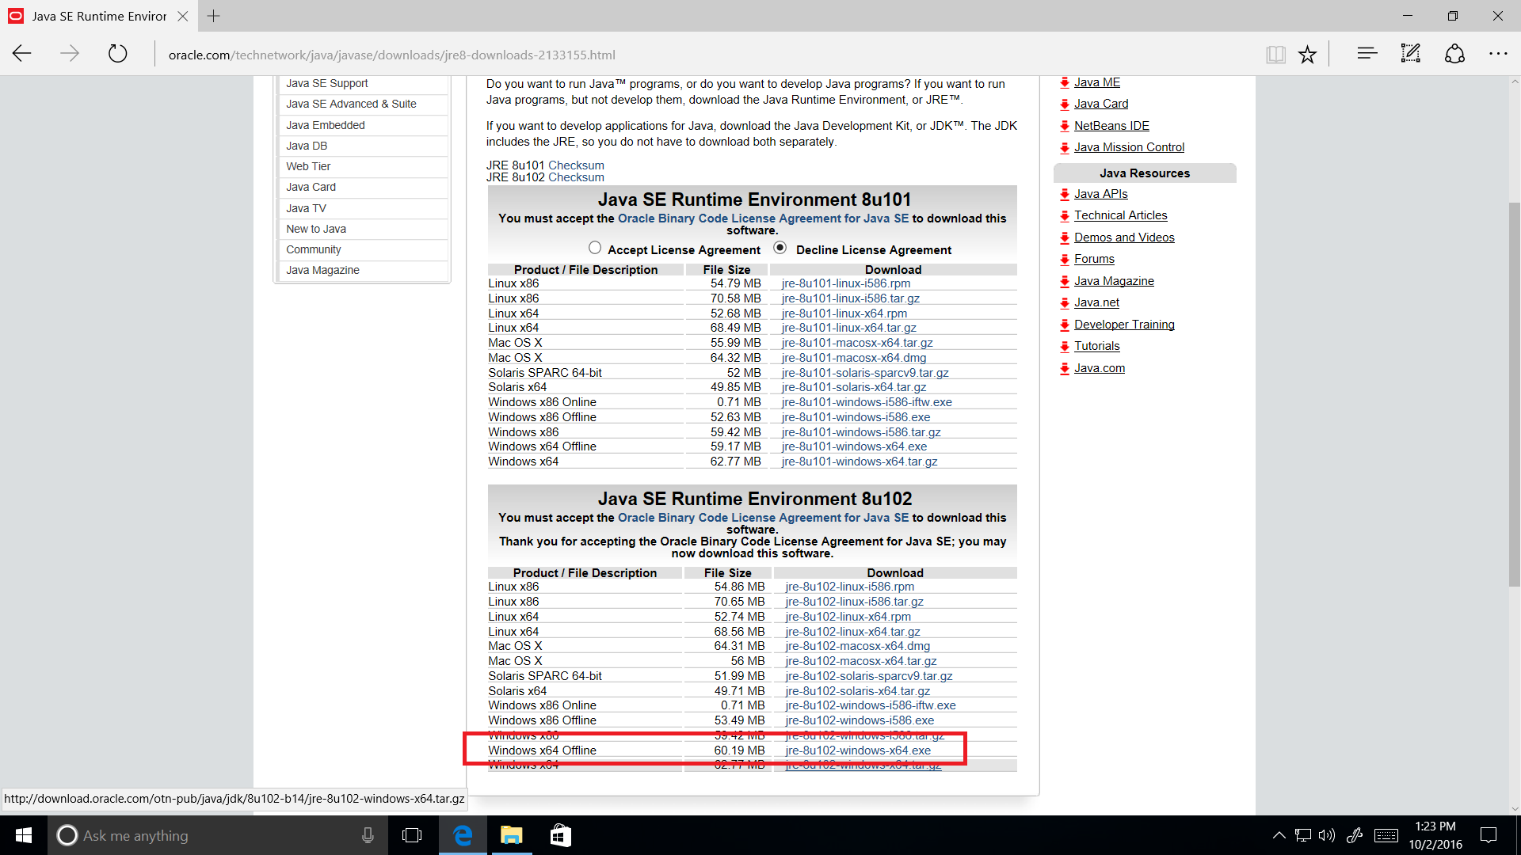Open Developer Training resource link
1521x855 pixels.
1124,325
